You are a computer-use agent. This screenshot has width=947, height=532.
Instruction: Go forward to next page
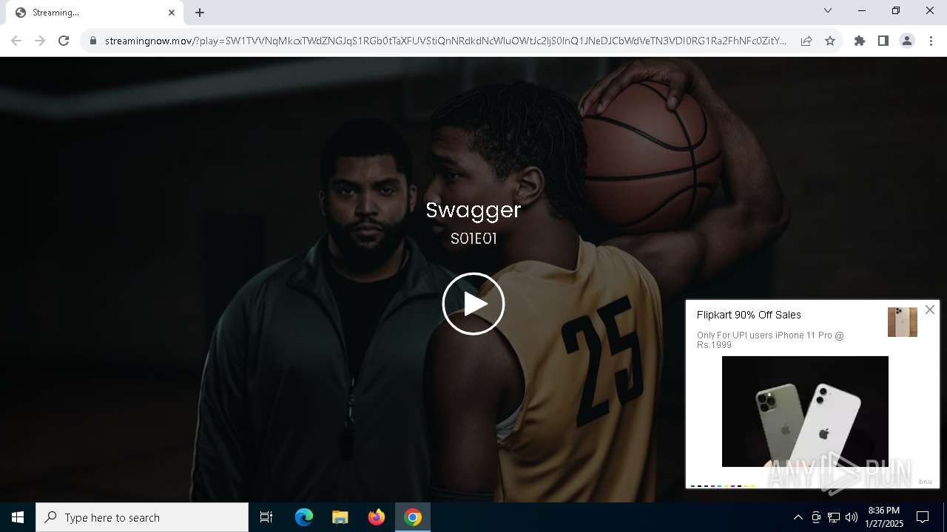click(x=40, y=41)
